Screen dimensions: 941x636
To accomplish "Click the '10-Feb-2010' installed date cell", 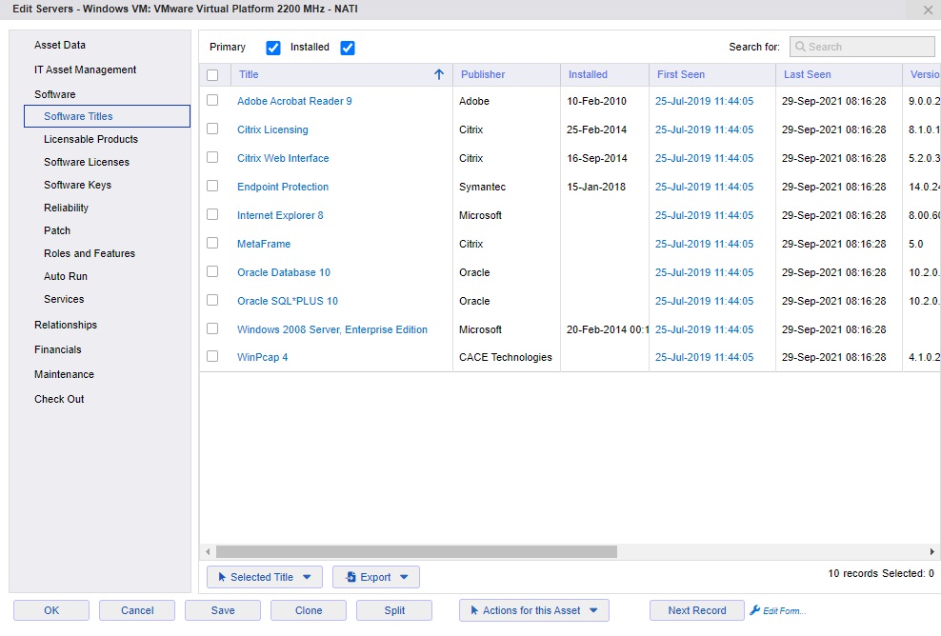I will 596,101.
